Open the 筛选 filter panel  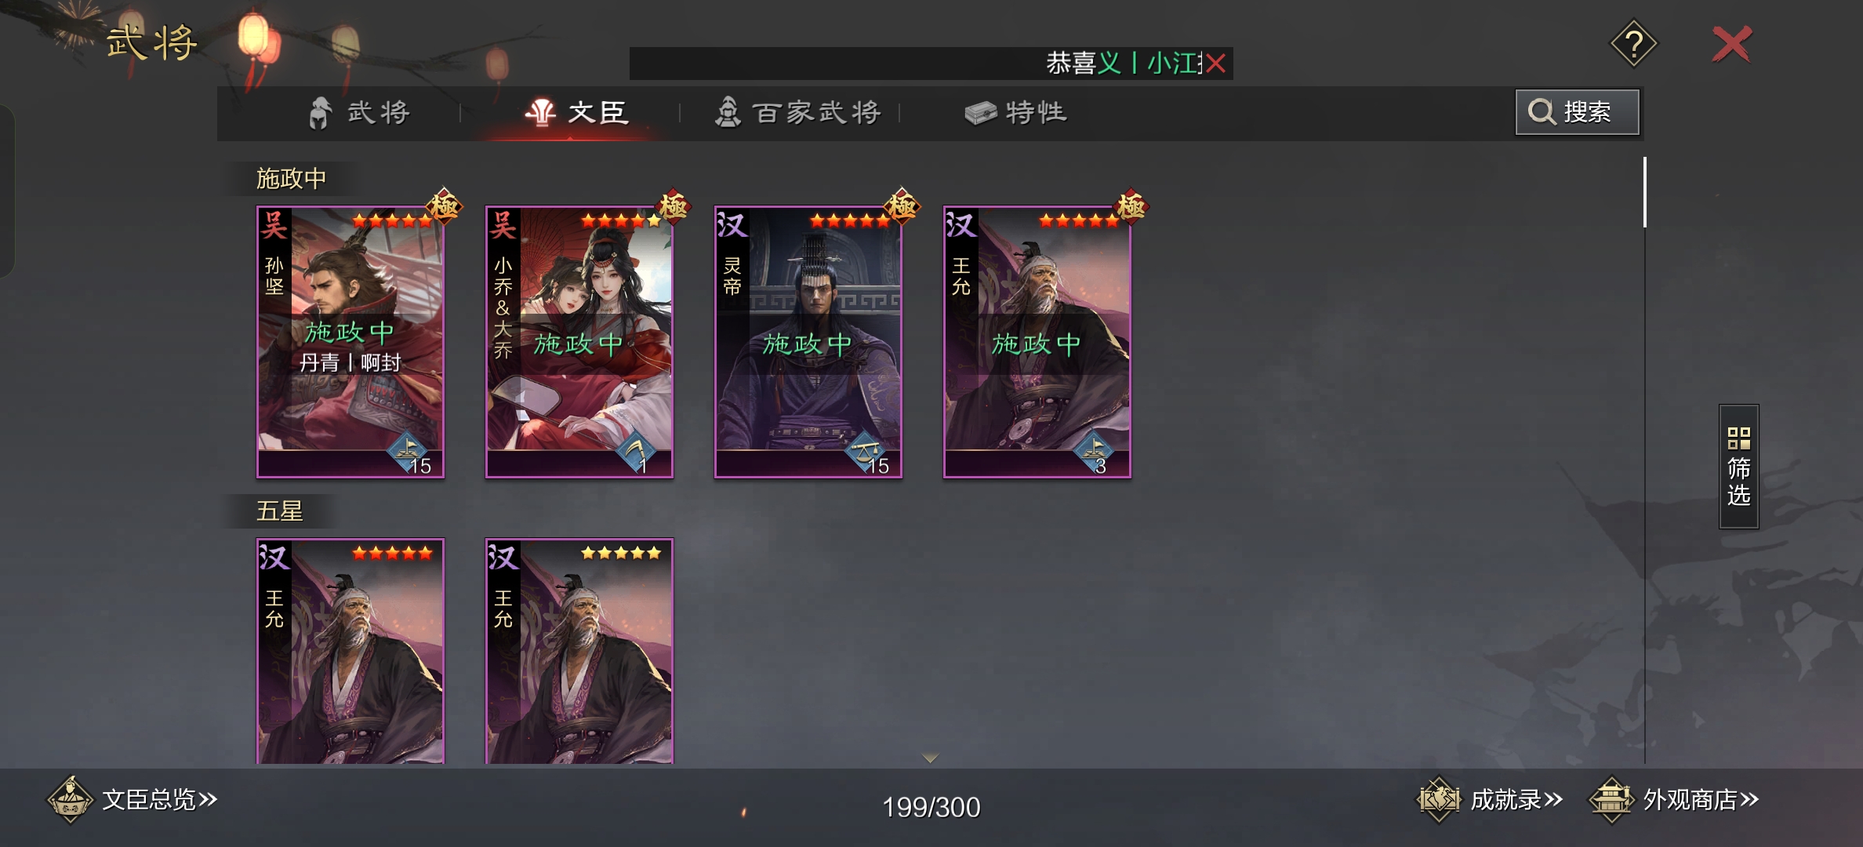tap(1738, 467)
